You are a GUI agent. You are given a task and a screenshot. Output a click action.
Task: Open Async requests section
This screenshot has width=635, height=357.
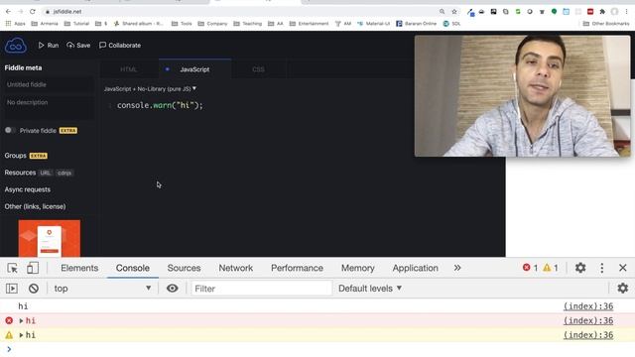tap(28, 189)
